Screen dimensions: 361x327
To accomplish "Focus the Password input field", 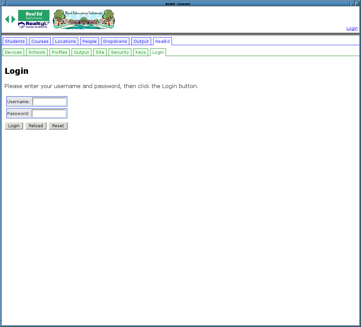I will [49, 113].
